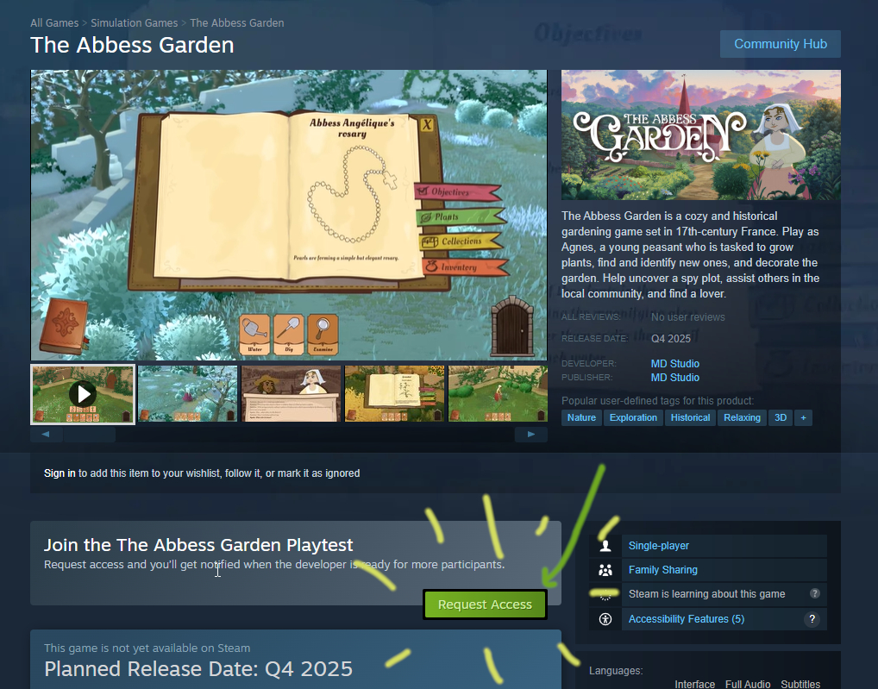
Task: Click the accessibility figure icon
Action: point(605,619)
